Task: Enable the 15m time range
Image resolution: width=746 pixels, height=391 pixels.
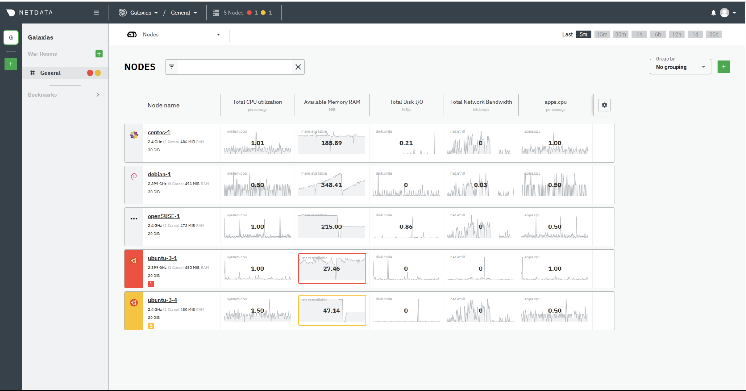Action: pyautogui.click(x=602, y=34)
